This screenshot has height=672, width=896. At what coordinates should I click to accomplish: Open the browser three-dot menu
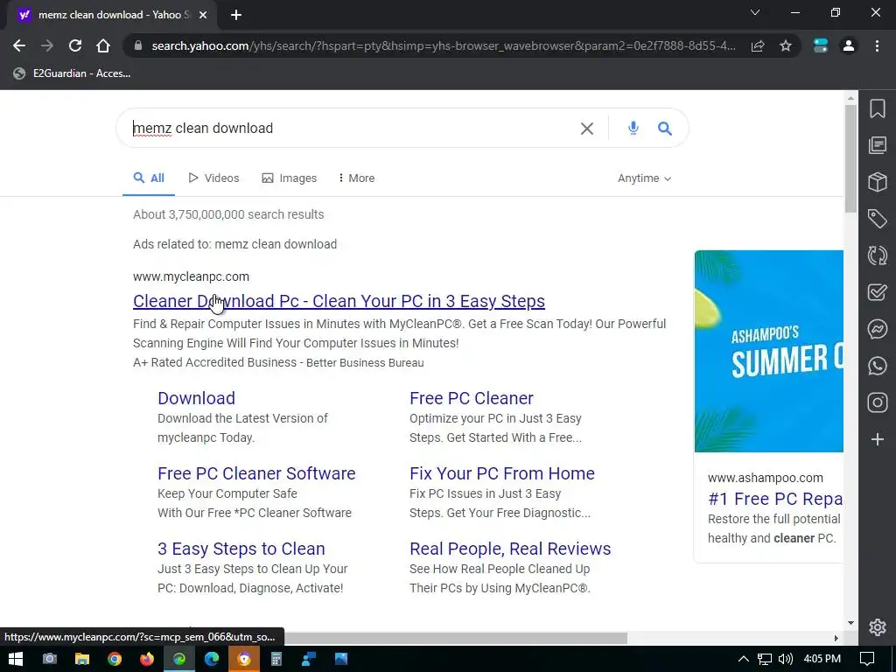coord(877,45)
